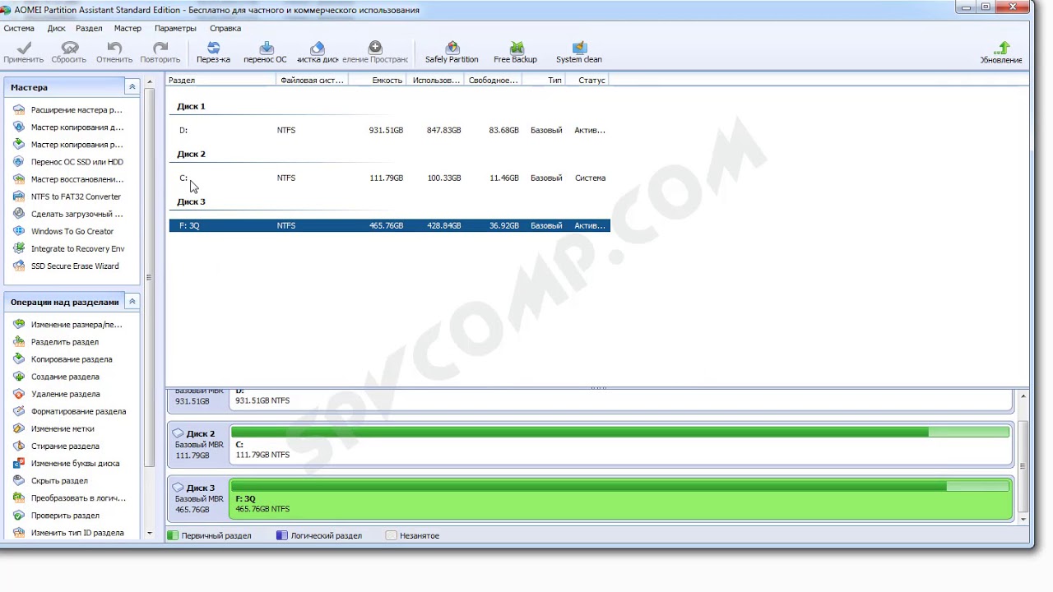Choose Удаление раздела operation
The height and width of the screenshot is (592, 1053).
[56, 394]
